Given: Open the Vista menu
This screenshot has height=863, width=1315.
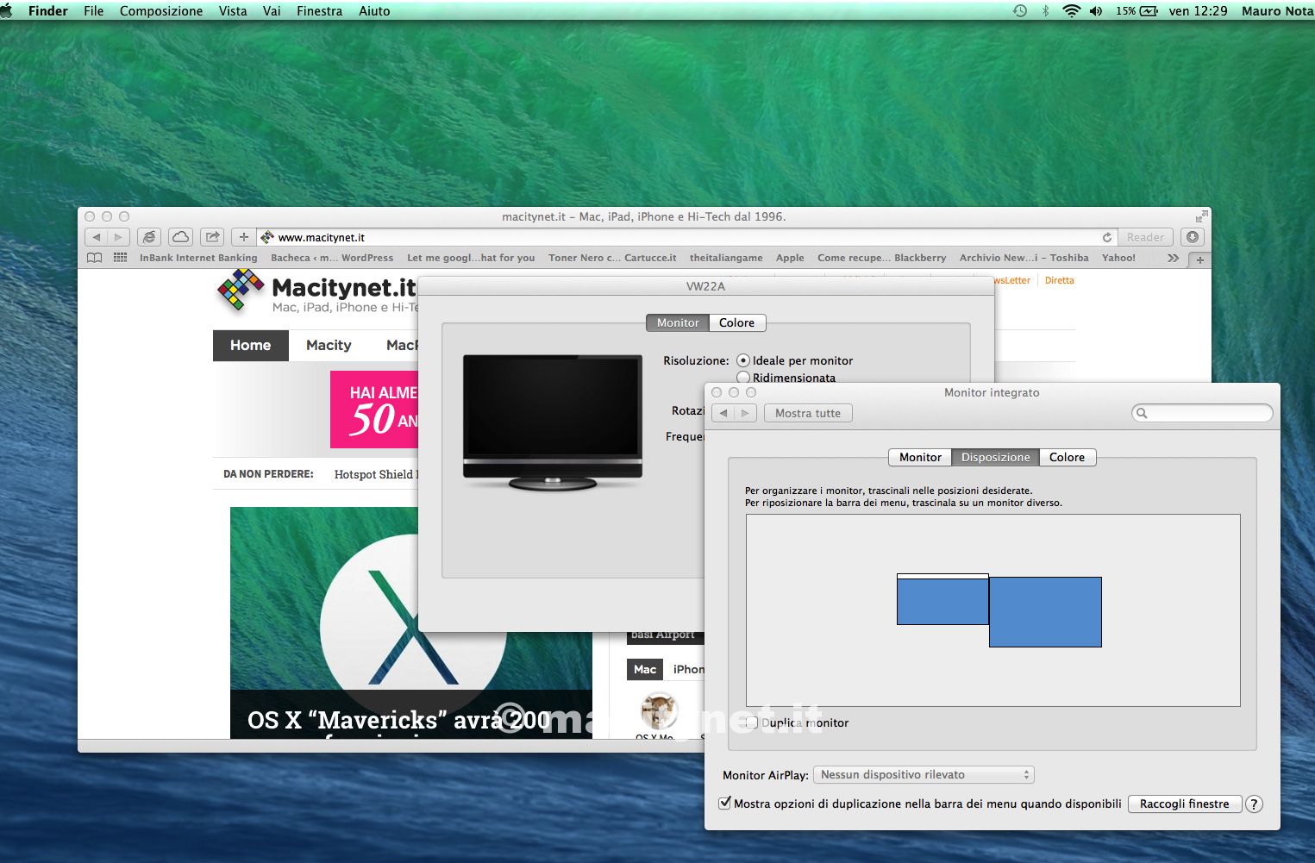Looking at the screenshot, I should (232, 11).
